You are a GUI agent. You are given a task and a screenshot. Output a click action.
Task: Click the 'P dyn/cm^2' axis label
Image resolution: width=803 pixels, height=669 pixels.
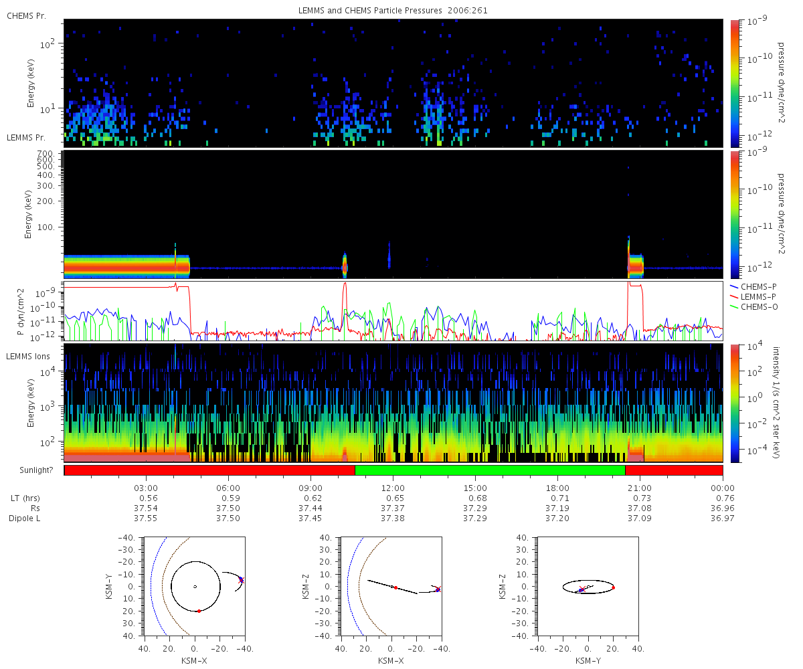click(x=21, y=311)
